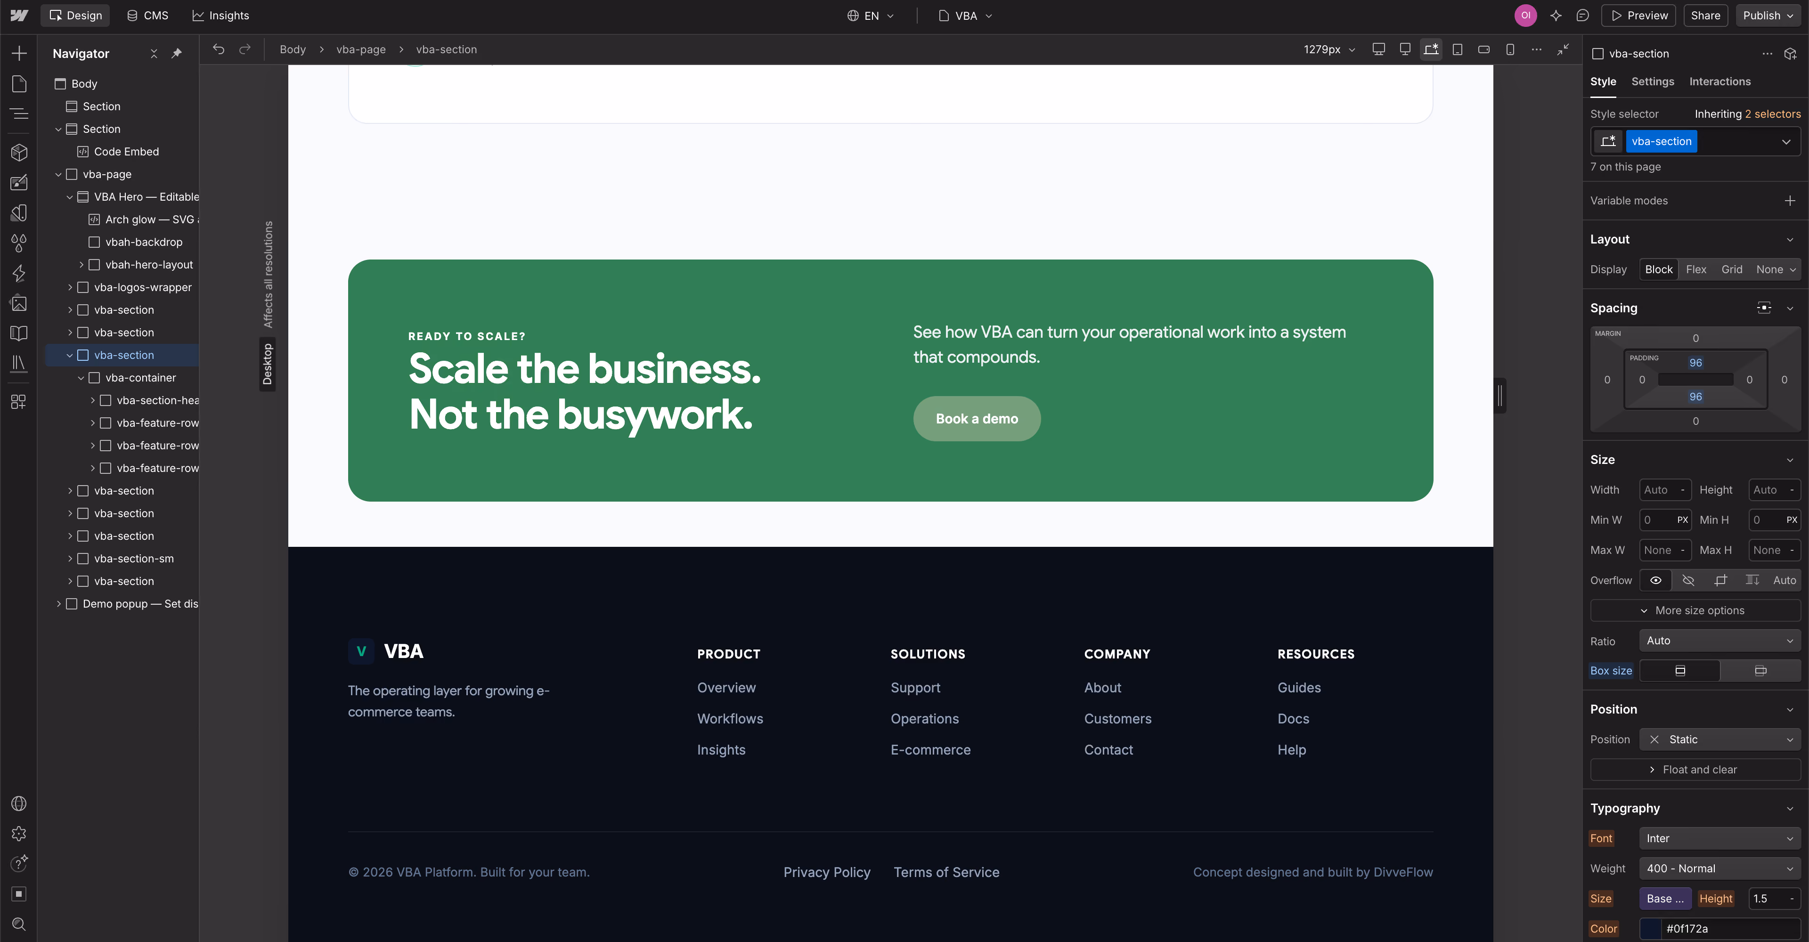1809x942 pixels.
Task: Click the Share button
Action: (x=1705, y=16)
